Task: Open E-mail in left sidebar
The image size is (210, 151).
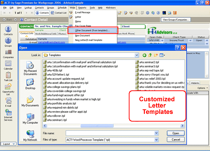Action: point(8,102)
